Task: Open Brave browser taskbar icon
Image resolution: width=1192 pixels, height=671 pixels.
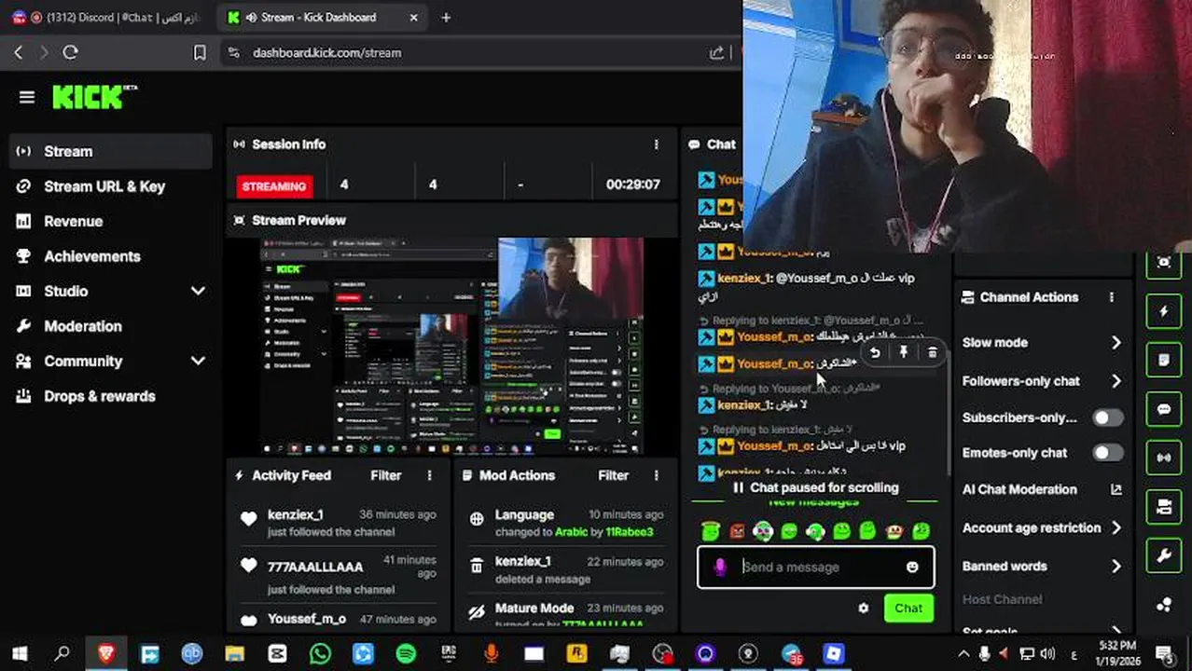Action: click(106, 653)
